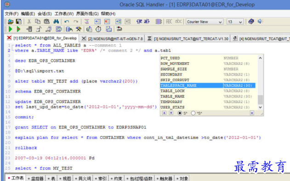Select the 包/过程/函数 bottom tab
Screen dimensions: 290x181
point(139,178)
